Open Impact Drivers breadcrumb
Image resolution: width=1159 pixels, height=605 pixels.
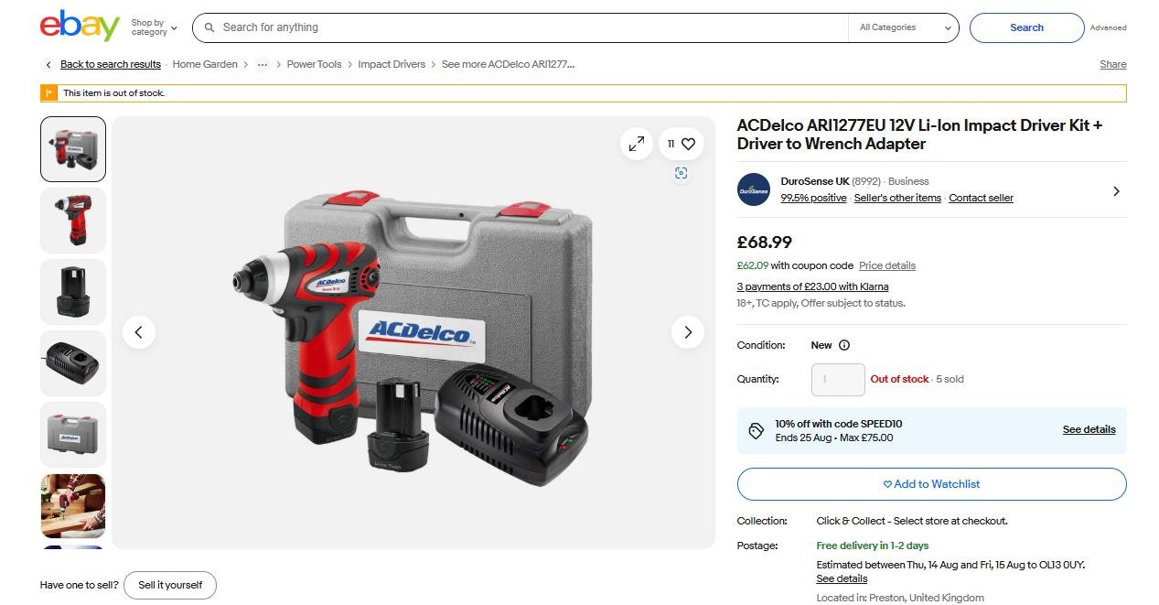pyautogui.click(x=392, y=64)
